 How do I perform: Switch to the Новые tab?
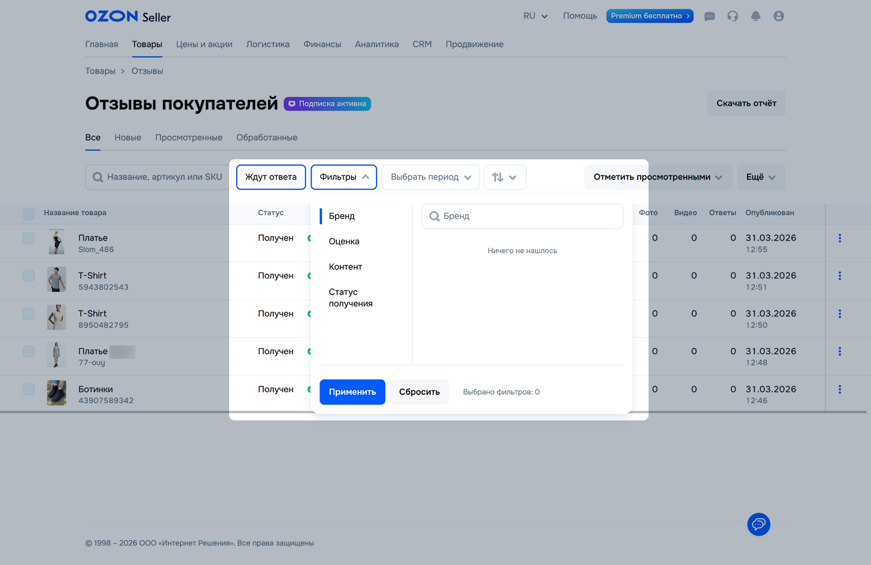click(127, 137)
